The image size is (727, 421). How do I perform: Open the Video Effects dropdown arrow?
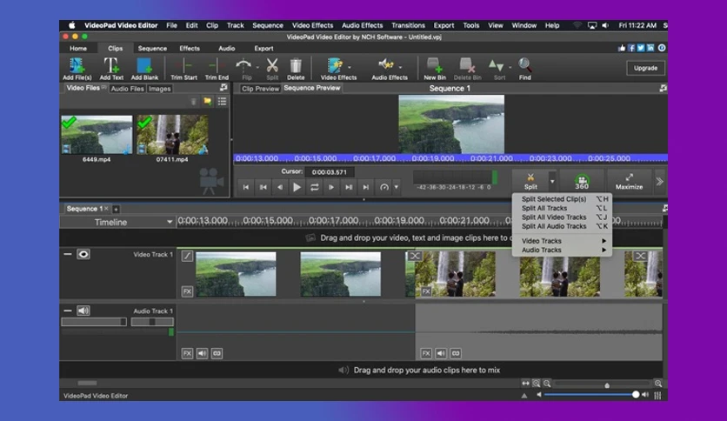349,67
